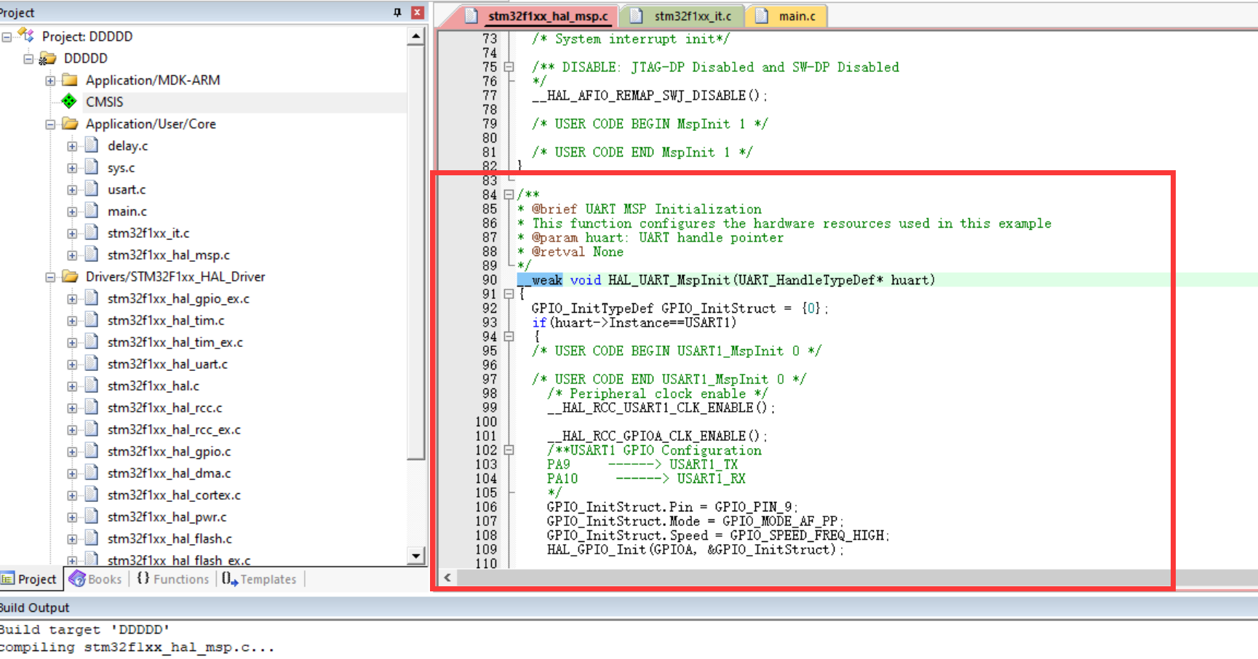Click the CMSIS component icon
This screenshot has width=1258, height=659.
click(x=68, y=102)
